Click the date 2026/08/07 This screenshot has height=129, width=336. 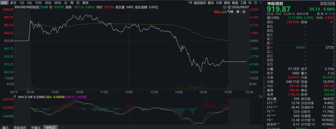point(240,7)
